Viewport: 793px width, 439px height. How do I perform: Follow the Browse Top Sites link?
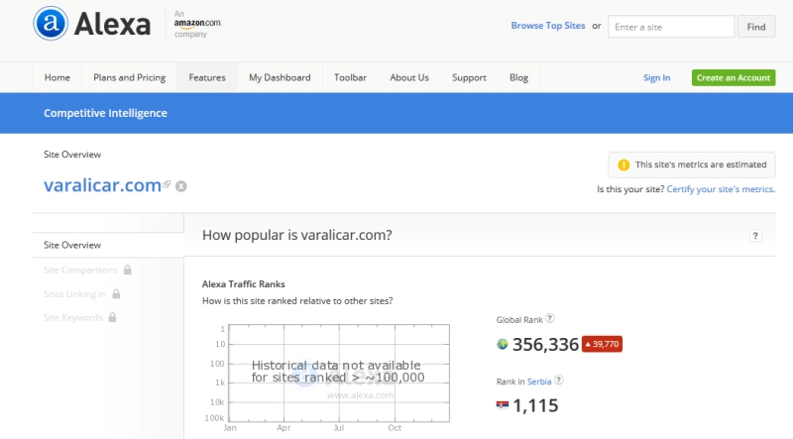(548, 26)
